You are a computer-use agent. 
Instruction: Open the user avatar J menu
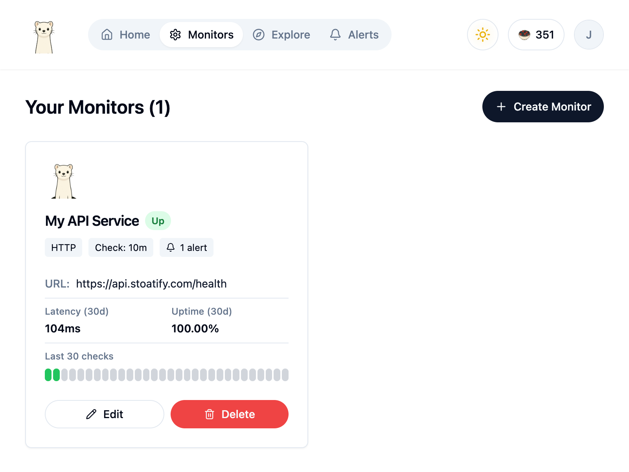pyautogui.click(x=589, y=35)
